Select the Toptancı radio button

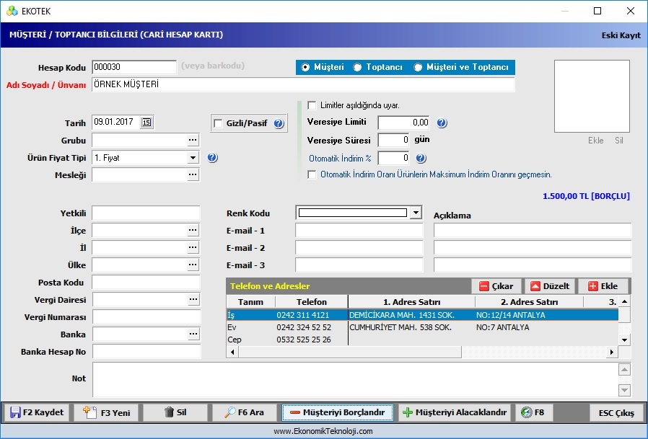point(357,67)
